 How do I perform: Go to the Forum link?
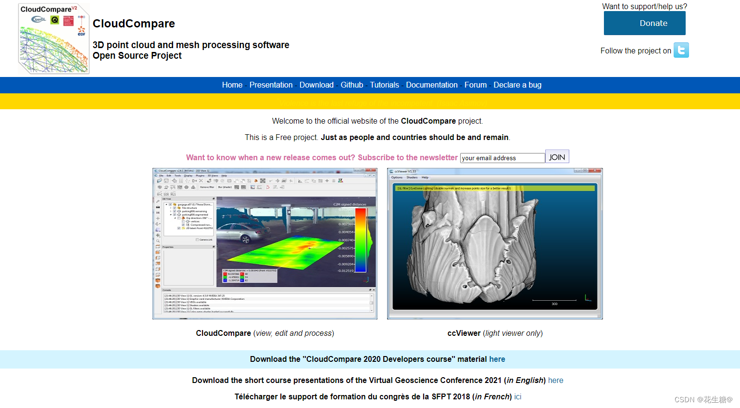coord(476,85)
